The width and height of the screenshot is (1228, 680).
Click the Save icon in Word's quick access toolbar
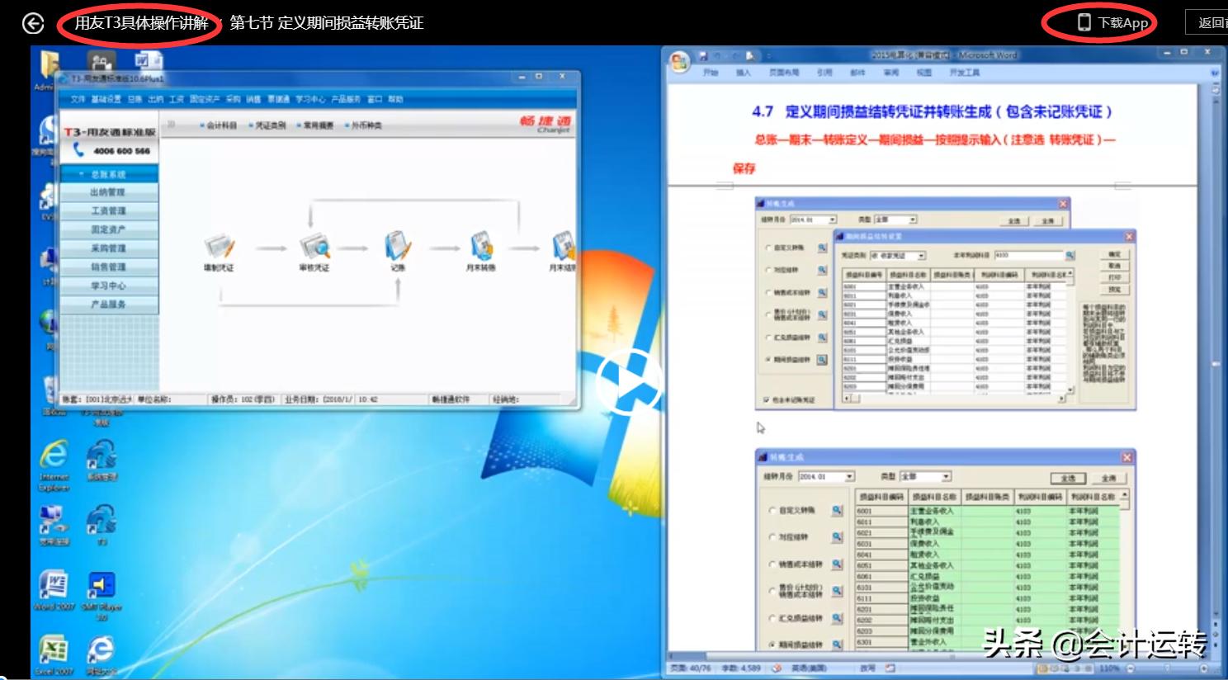coord(702,55)
